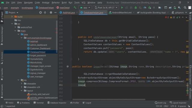
Task: Toggle the Project side tool window
Action: [2, 17]
